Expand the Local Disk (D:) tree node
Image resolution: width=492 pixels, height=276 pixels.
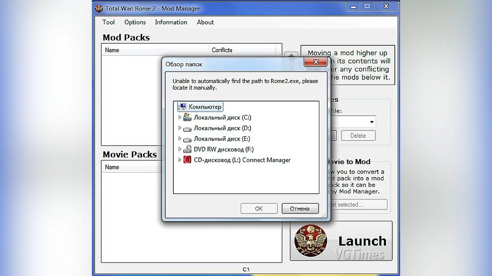pyautogui.click(x=180, y=128)
